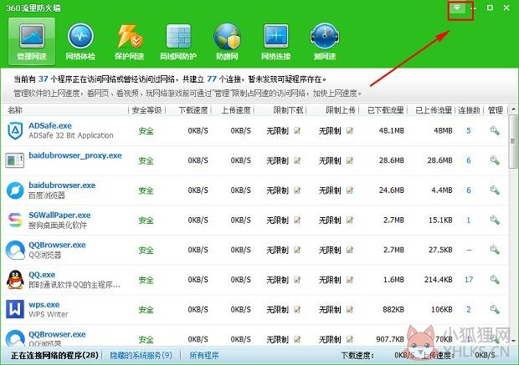
Task: Switch to 所有程序 tab
Action: [x=204, y=356]
